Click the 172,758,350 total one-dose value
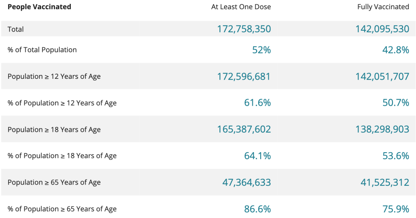 pos(244,29)
